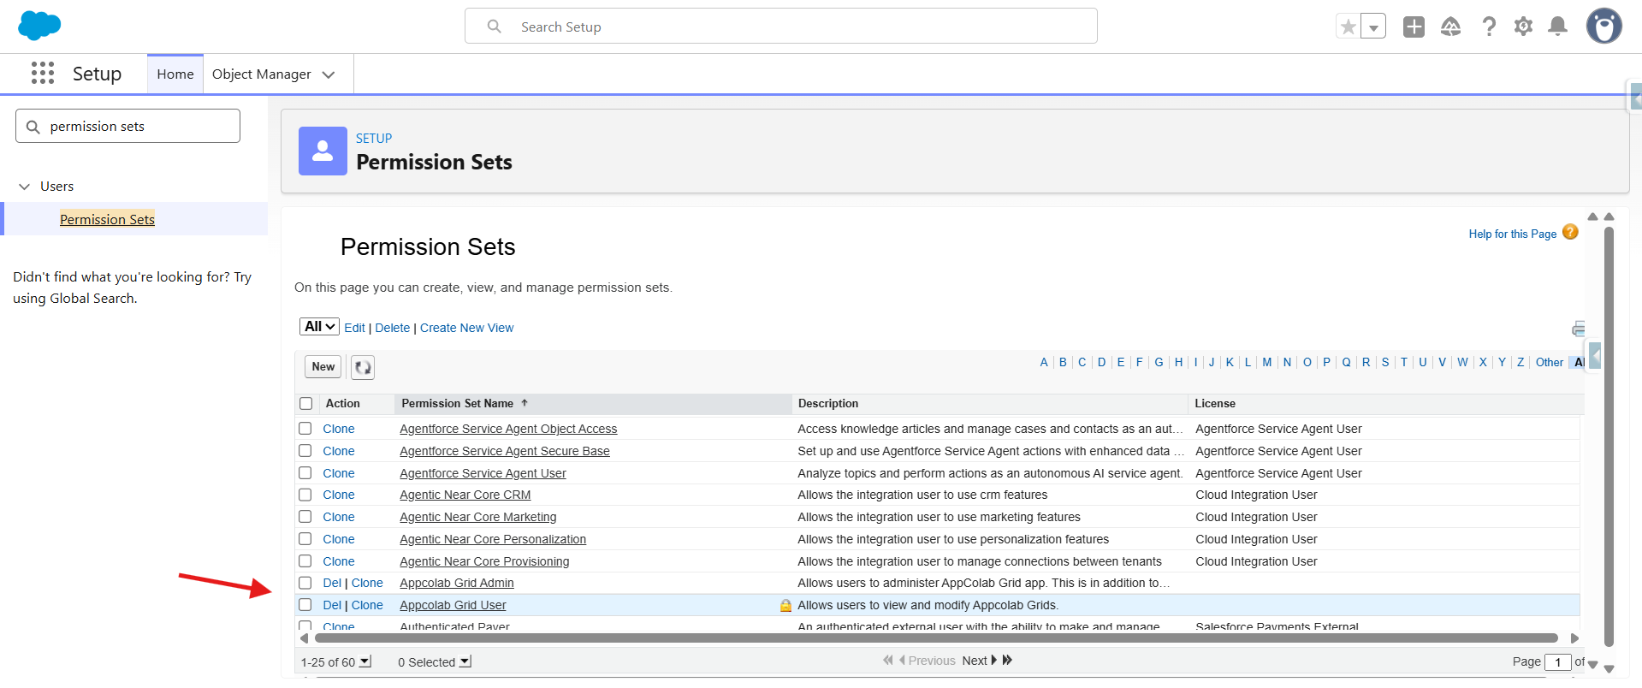The width and height of the screenshot is (1642, 688).
Task: Open the All list view dropdown
Action: pyautogui.click(x=319, y=327)
